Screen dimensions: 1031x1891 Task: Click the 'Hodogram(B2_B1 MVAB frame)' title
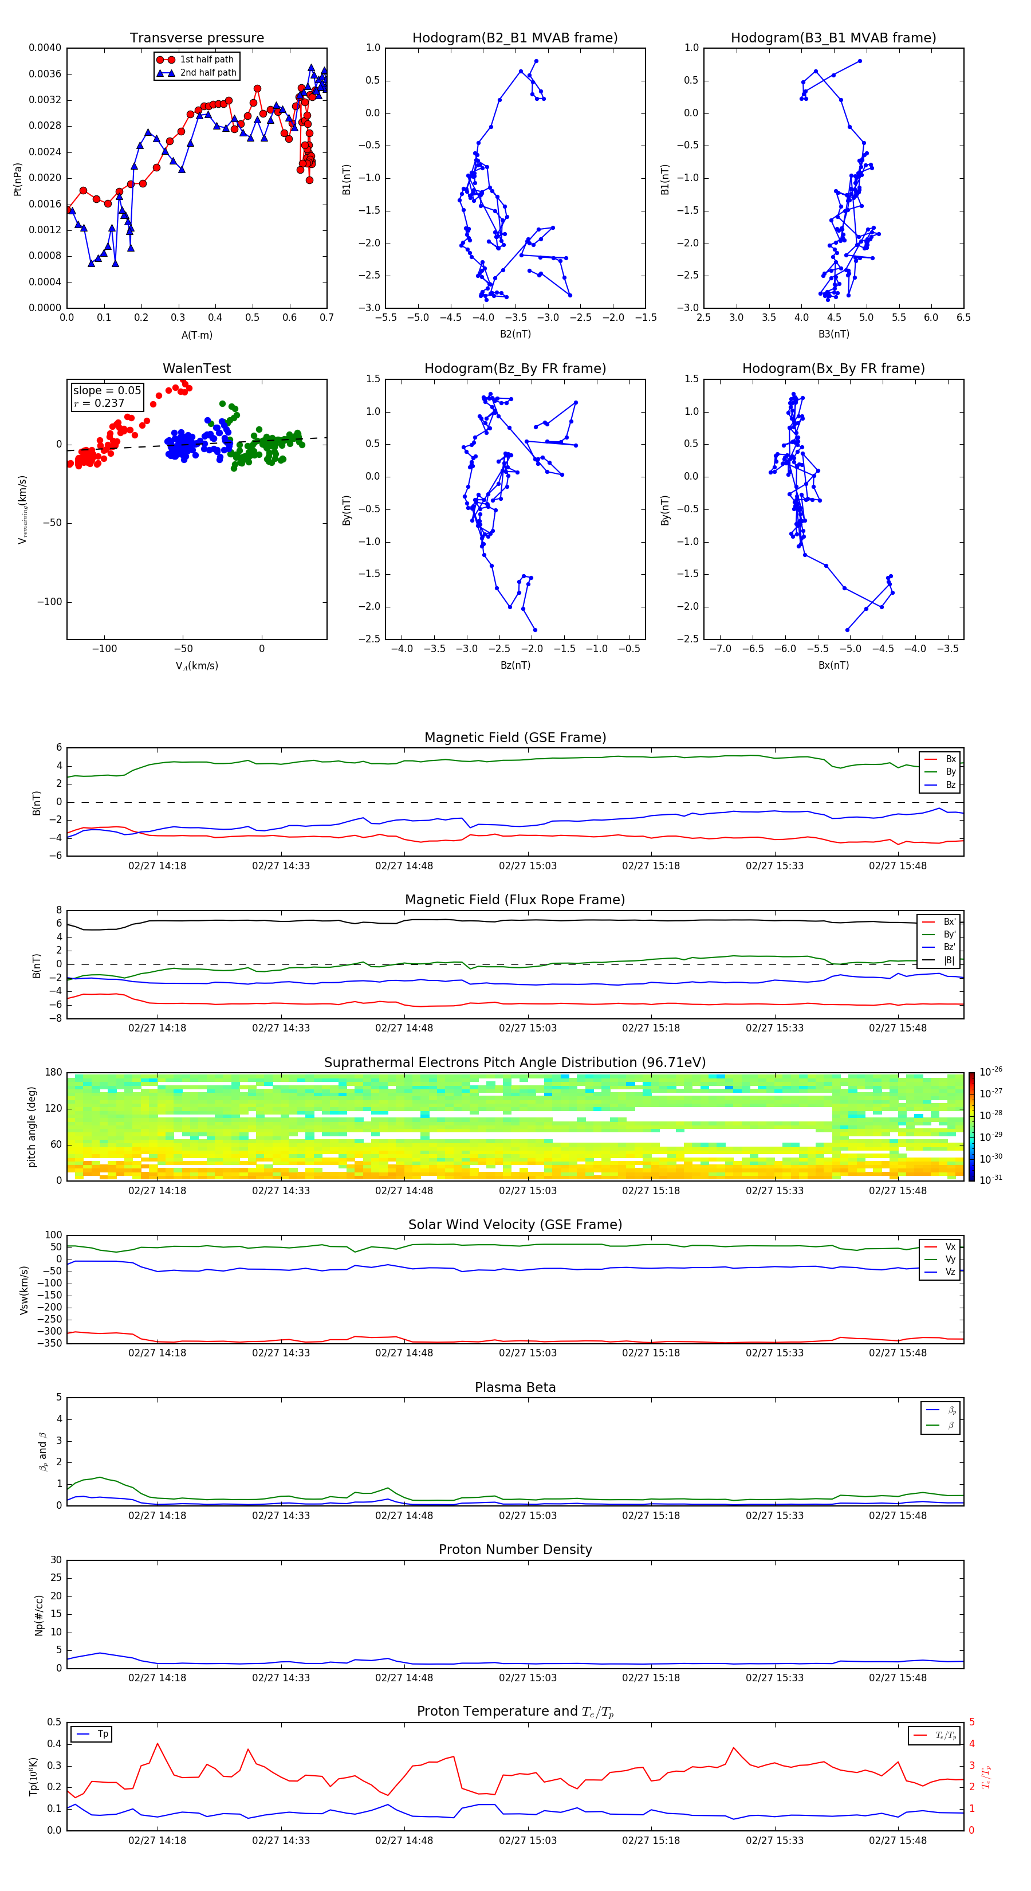tap(515, 38)
